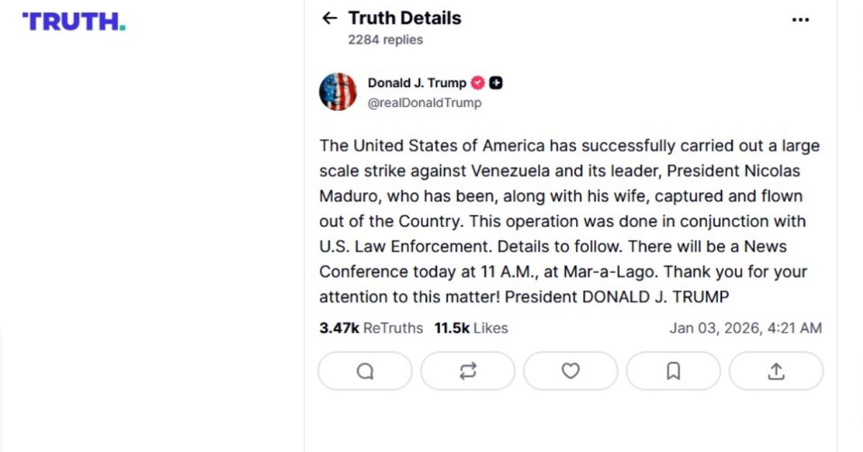
Task: Click the verified badge next to Donald J. Trump
Action: [478, 83]
